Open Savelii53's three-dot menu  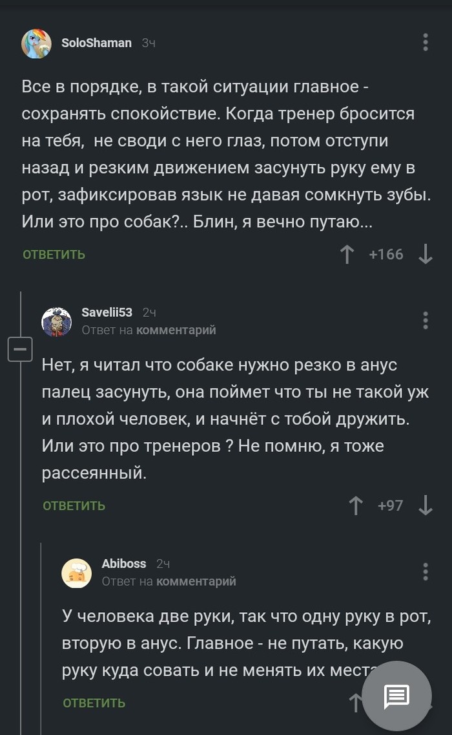(x=426, y=321)
